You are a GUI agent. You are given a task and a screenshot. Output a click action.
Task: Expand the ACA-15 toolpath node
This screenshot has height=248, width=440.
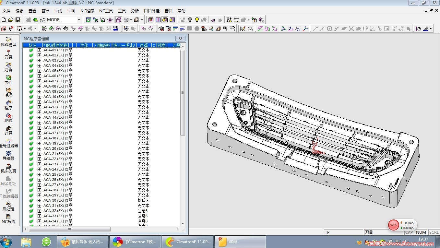coord(40,123)
